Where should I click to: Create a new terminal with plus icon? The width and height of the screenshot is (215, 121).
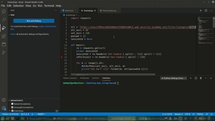point(190,78)
